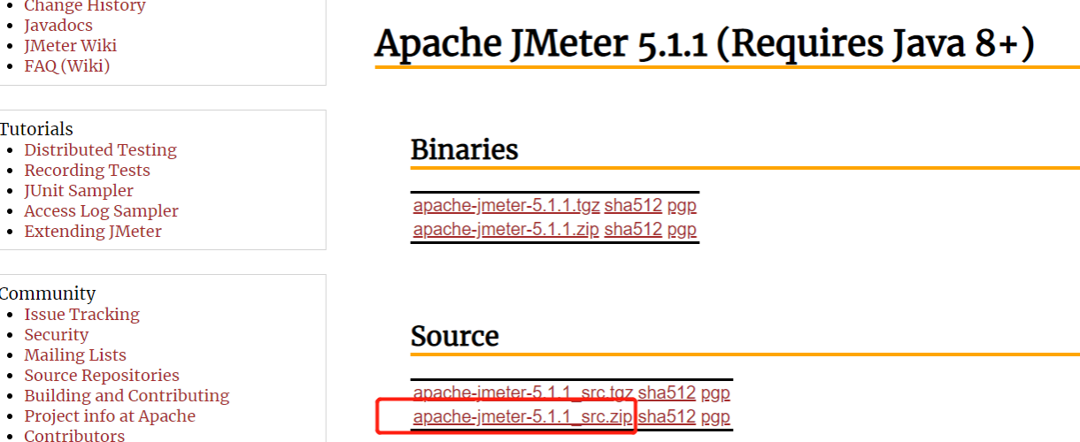Viewport: 1080px width, 442px height.
Task: Open Building and Contributing page
Action: [x=127, y=396]
